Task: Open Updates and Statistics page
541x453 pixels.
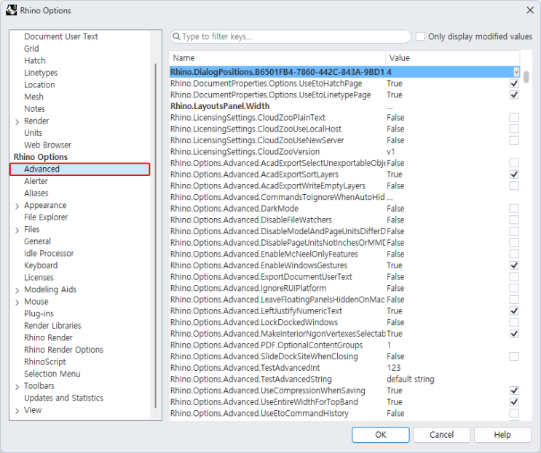Action: pyautogui.click(x=63, y=398)
